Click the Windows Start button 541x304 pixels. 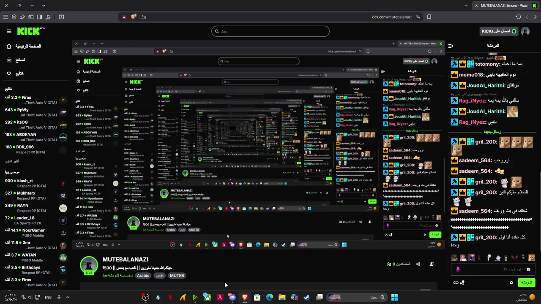pyautogui.click(x=394, y=297)
